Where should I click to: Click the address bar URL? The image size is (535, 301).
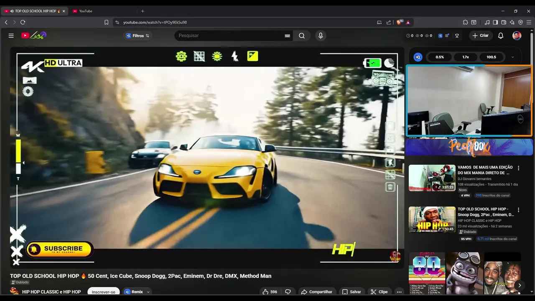click(155, 22)
